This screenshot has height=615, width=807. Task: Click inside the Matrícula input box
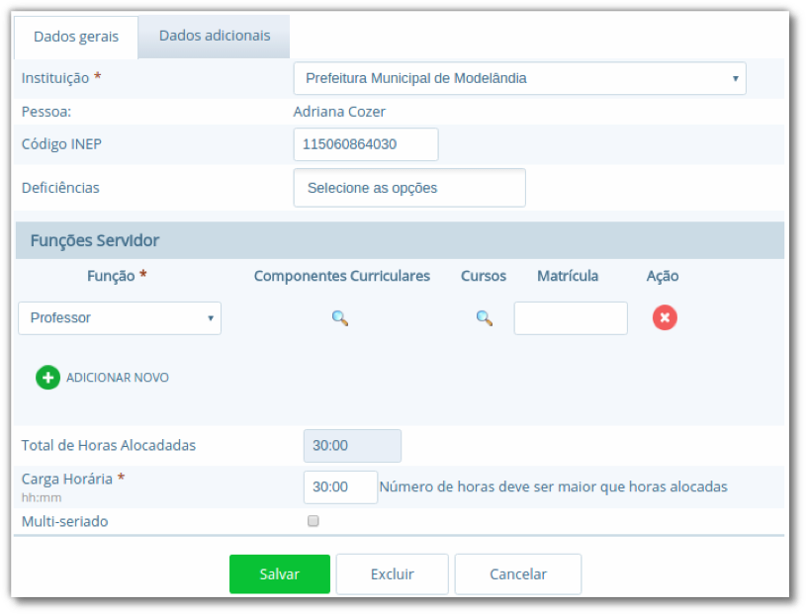571,318
